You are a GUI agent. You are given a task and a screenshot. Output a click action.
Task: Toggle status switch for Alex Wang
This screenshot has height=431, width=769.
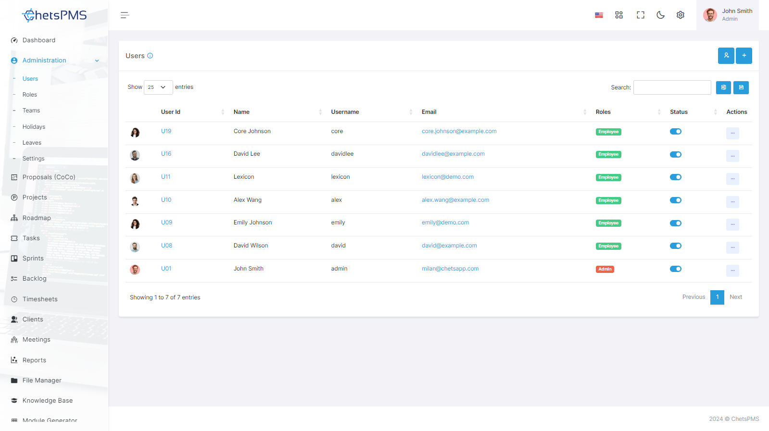[676, 200]
